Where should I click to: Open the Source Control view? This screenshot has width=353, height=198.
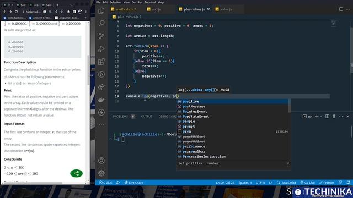[x=101, y=36]
